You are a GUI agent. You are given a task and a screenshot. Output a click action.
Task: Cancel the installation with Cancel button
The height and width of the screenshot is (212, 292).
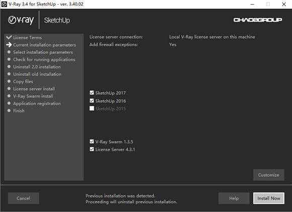(x=24, y=198)
